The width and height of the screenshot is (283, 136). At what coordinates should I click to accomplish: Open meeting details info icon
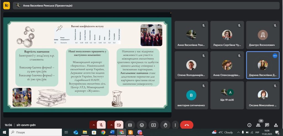(x=249, y=125)
